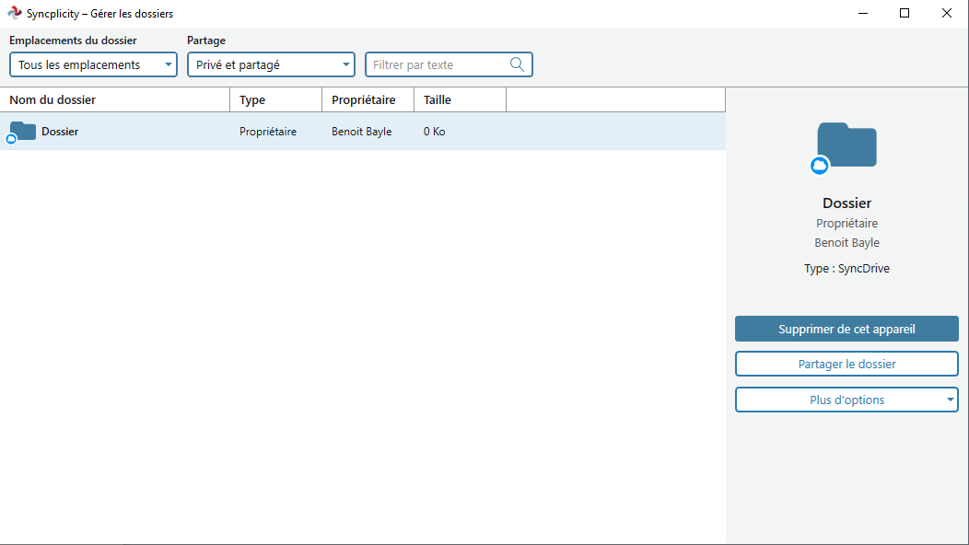
Task: Open the Privé et partagé sharing dropdown
Action: tap(272, 64)
